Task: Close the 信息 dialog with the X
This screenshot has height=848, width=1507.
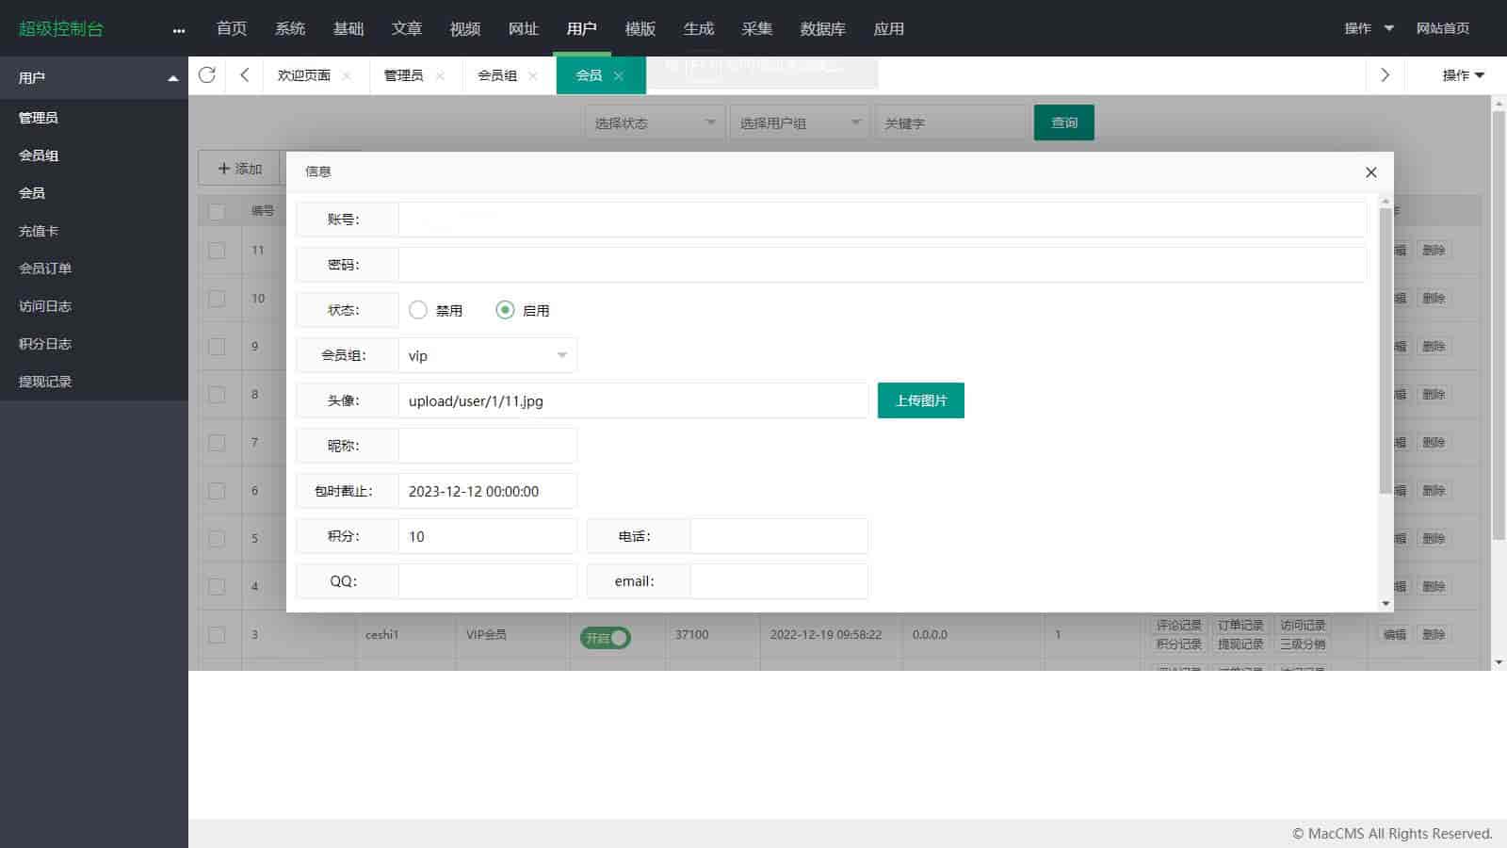Action: 1370,171
